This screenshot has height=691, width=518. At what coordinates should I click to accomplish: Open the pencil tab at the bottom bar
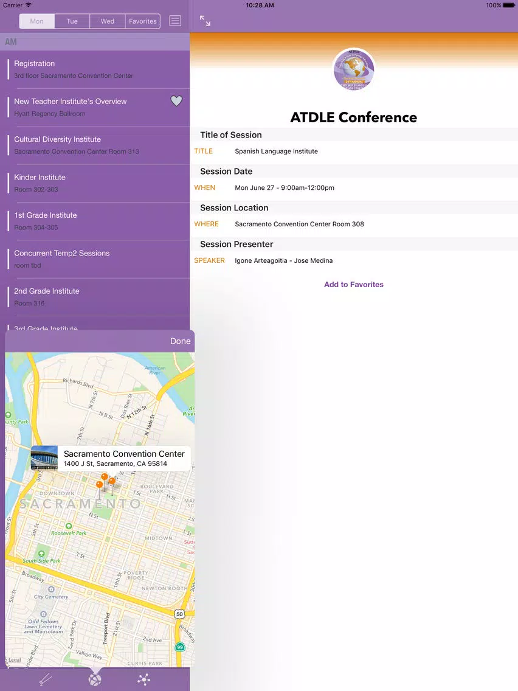pos(46,680)
